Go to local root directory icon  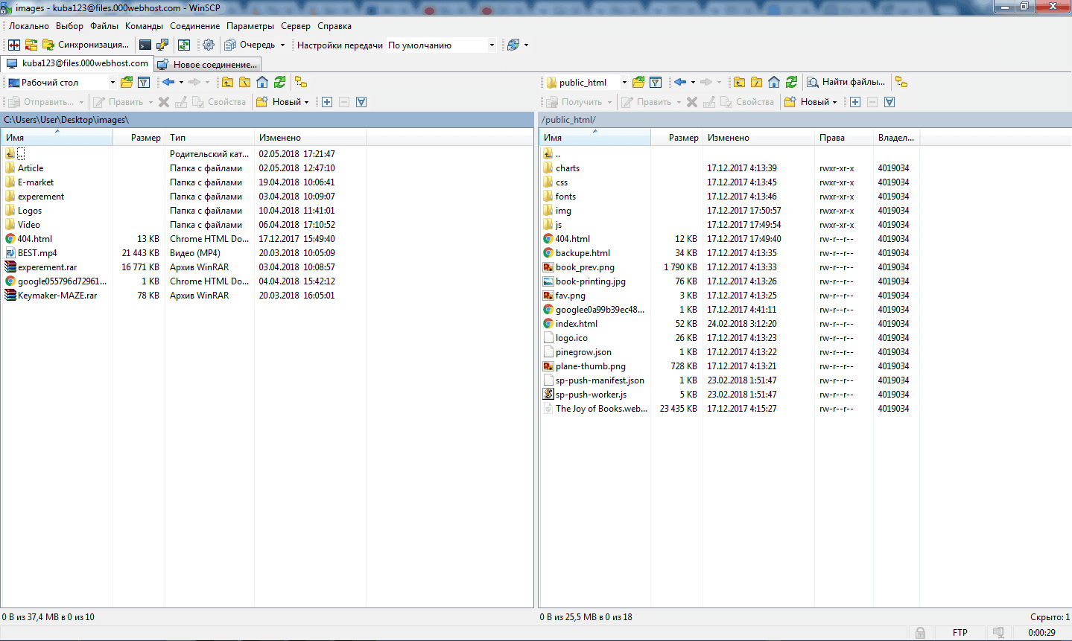point(244,82)
